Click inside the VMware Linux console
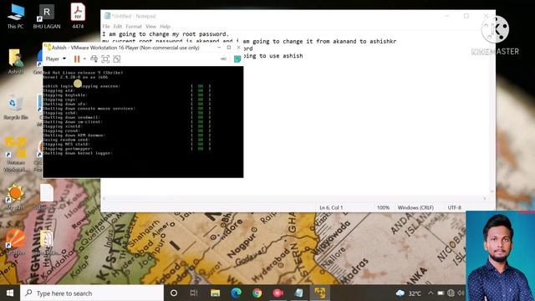 [143, 122]
